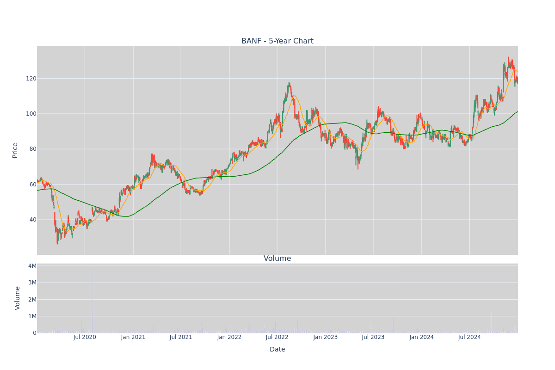Image resolution: width=555 pixels, height=370 pixels.
Task: Click the volume tick label "3M"
Action: tap(32, 283)
